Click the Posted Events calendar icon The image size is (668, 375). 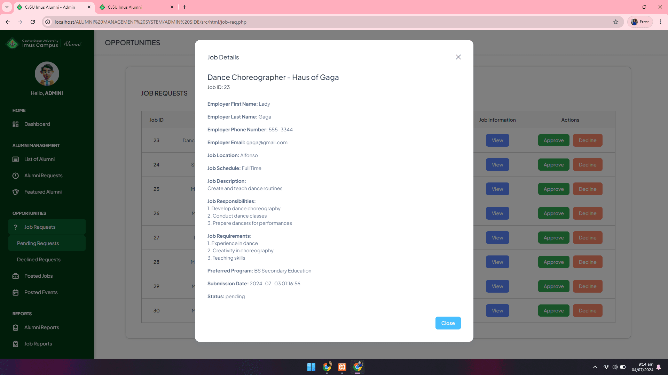16,292
